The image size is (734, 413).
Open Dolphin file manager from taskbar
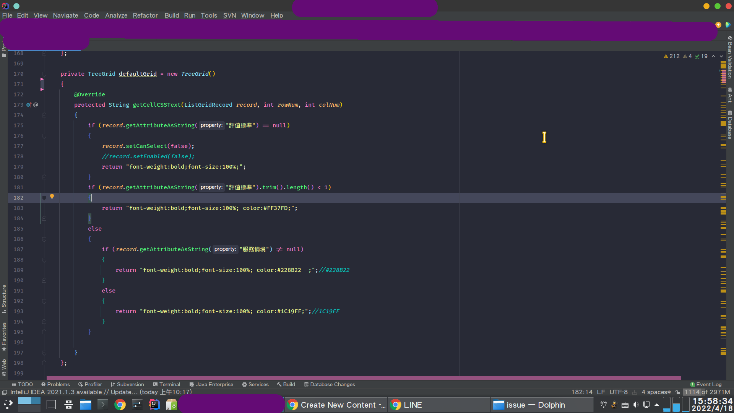click(86, 405)
